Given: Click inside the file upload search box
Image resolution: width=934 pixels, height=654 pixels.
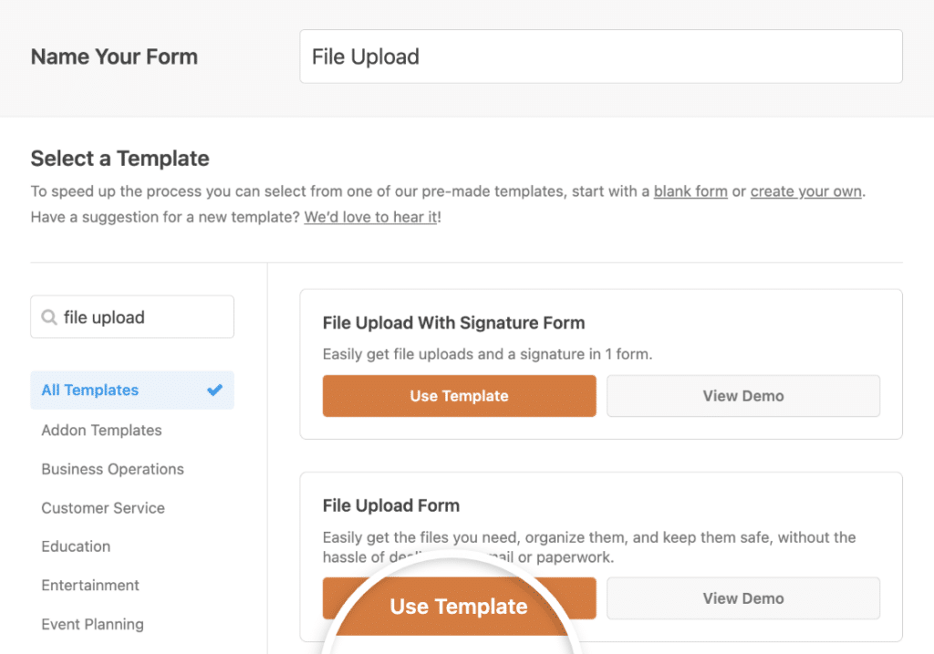Looking at the screenshot, I should [131, 317].
